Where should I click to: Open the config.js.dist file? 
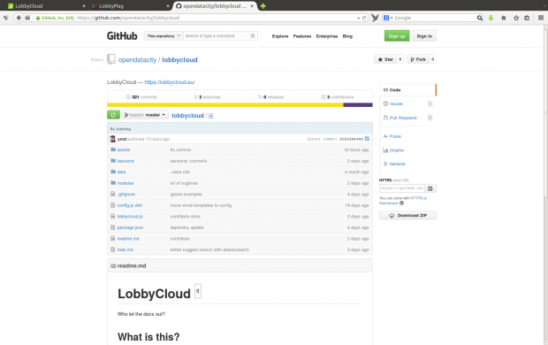coord(130,205)
